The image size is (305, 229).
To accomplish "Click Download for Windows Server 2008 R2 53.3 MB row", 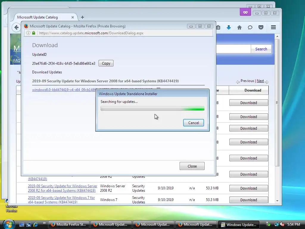I will [x=249, y=188].
